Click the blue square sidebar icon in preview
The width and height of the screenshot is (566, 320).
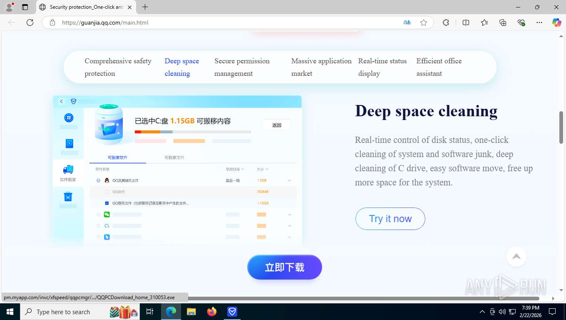pyautogui.click(x=69, y=143)
